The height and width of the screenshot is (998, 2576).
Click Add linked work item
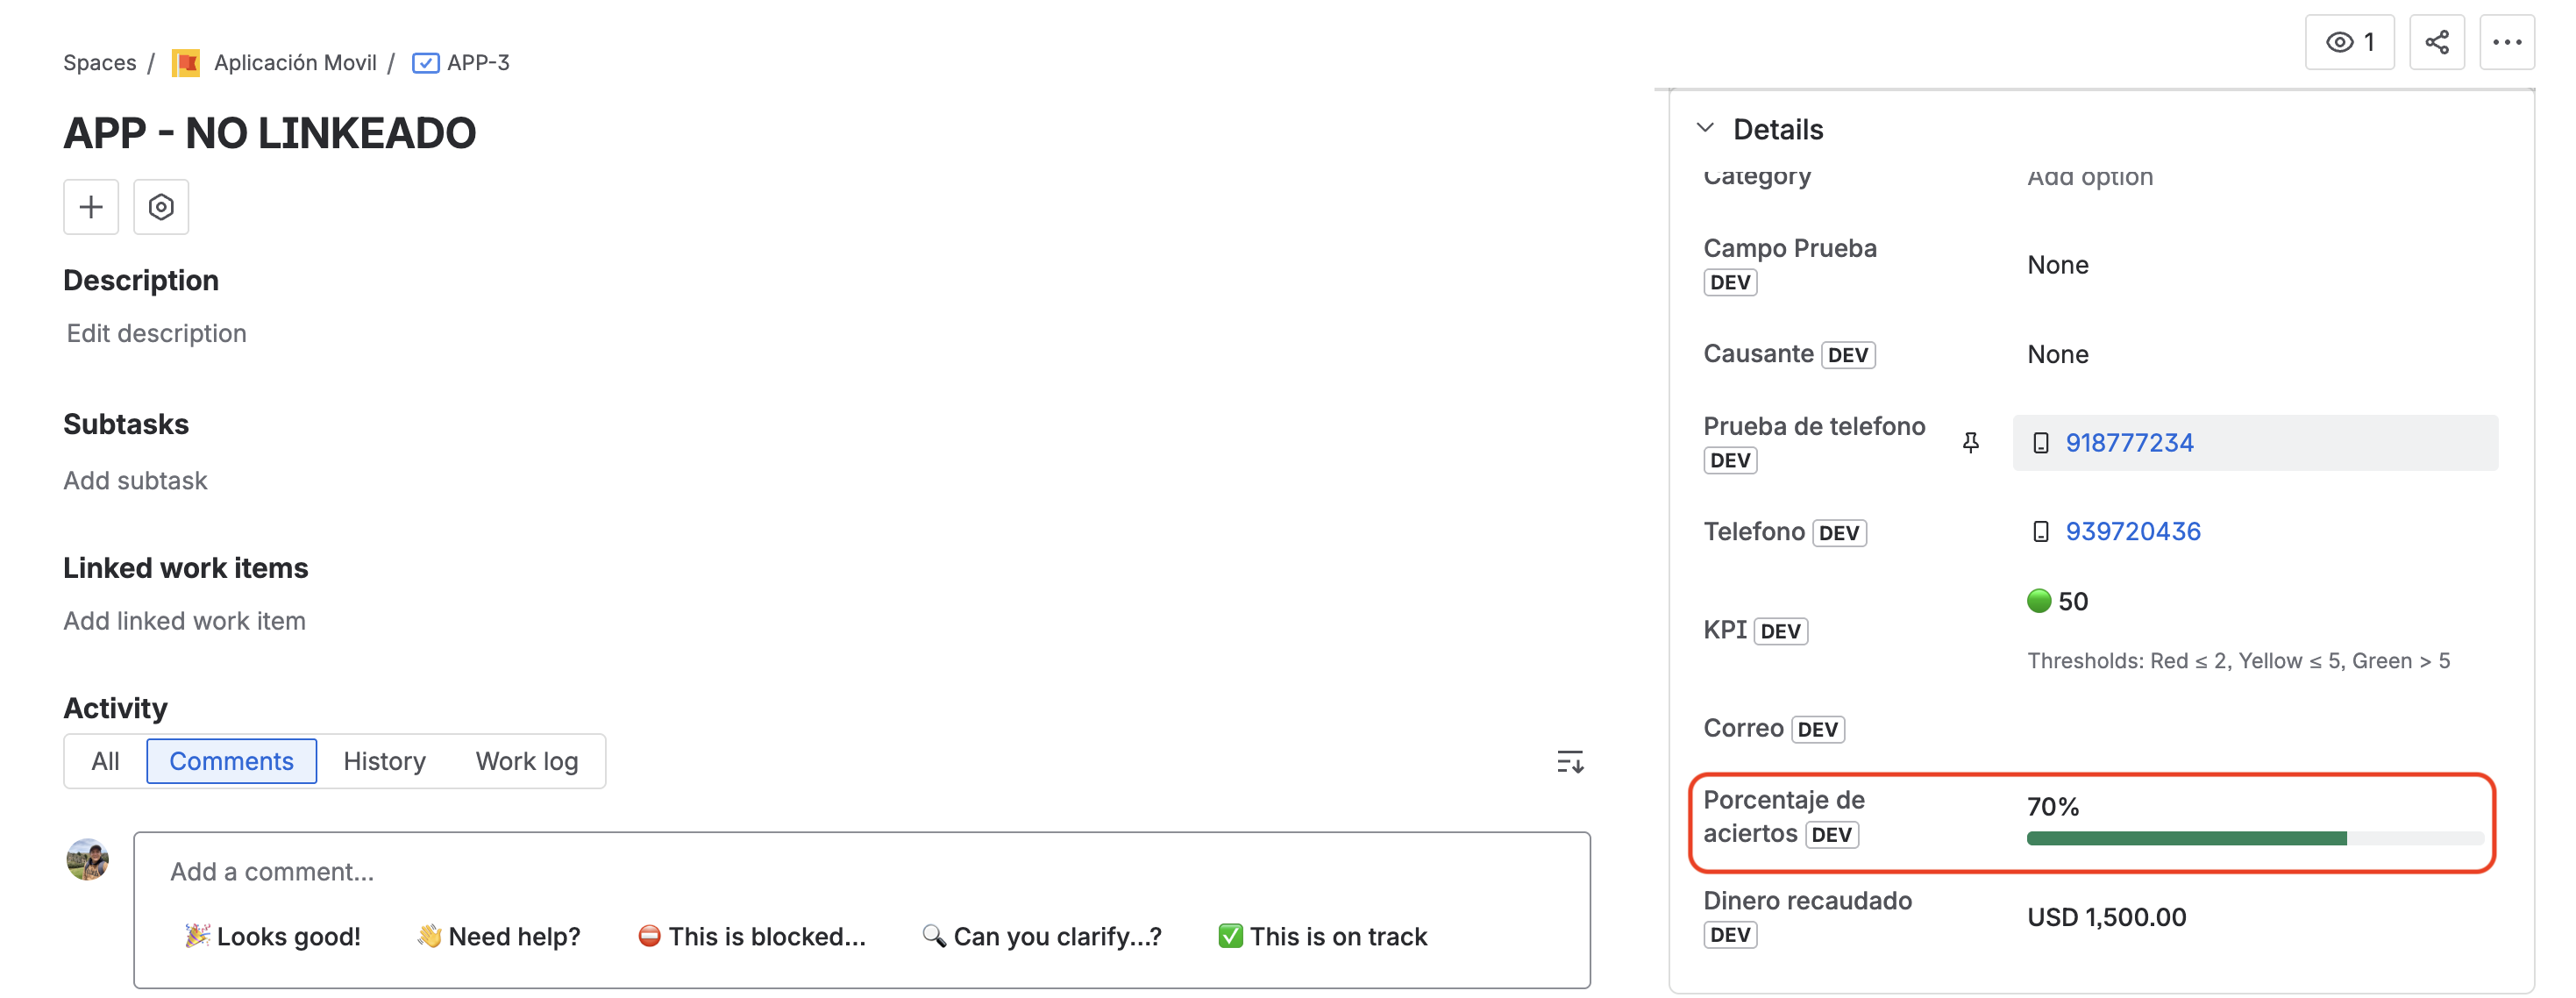pos(184,621)
